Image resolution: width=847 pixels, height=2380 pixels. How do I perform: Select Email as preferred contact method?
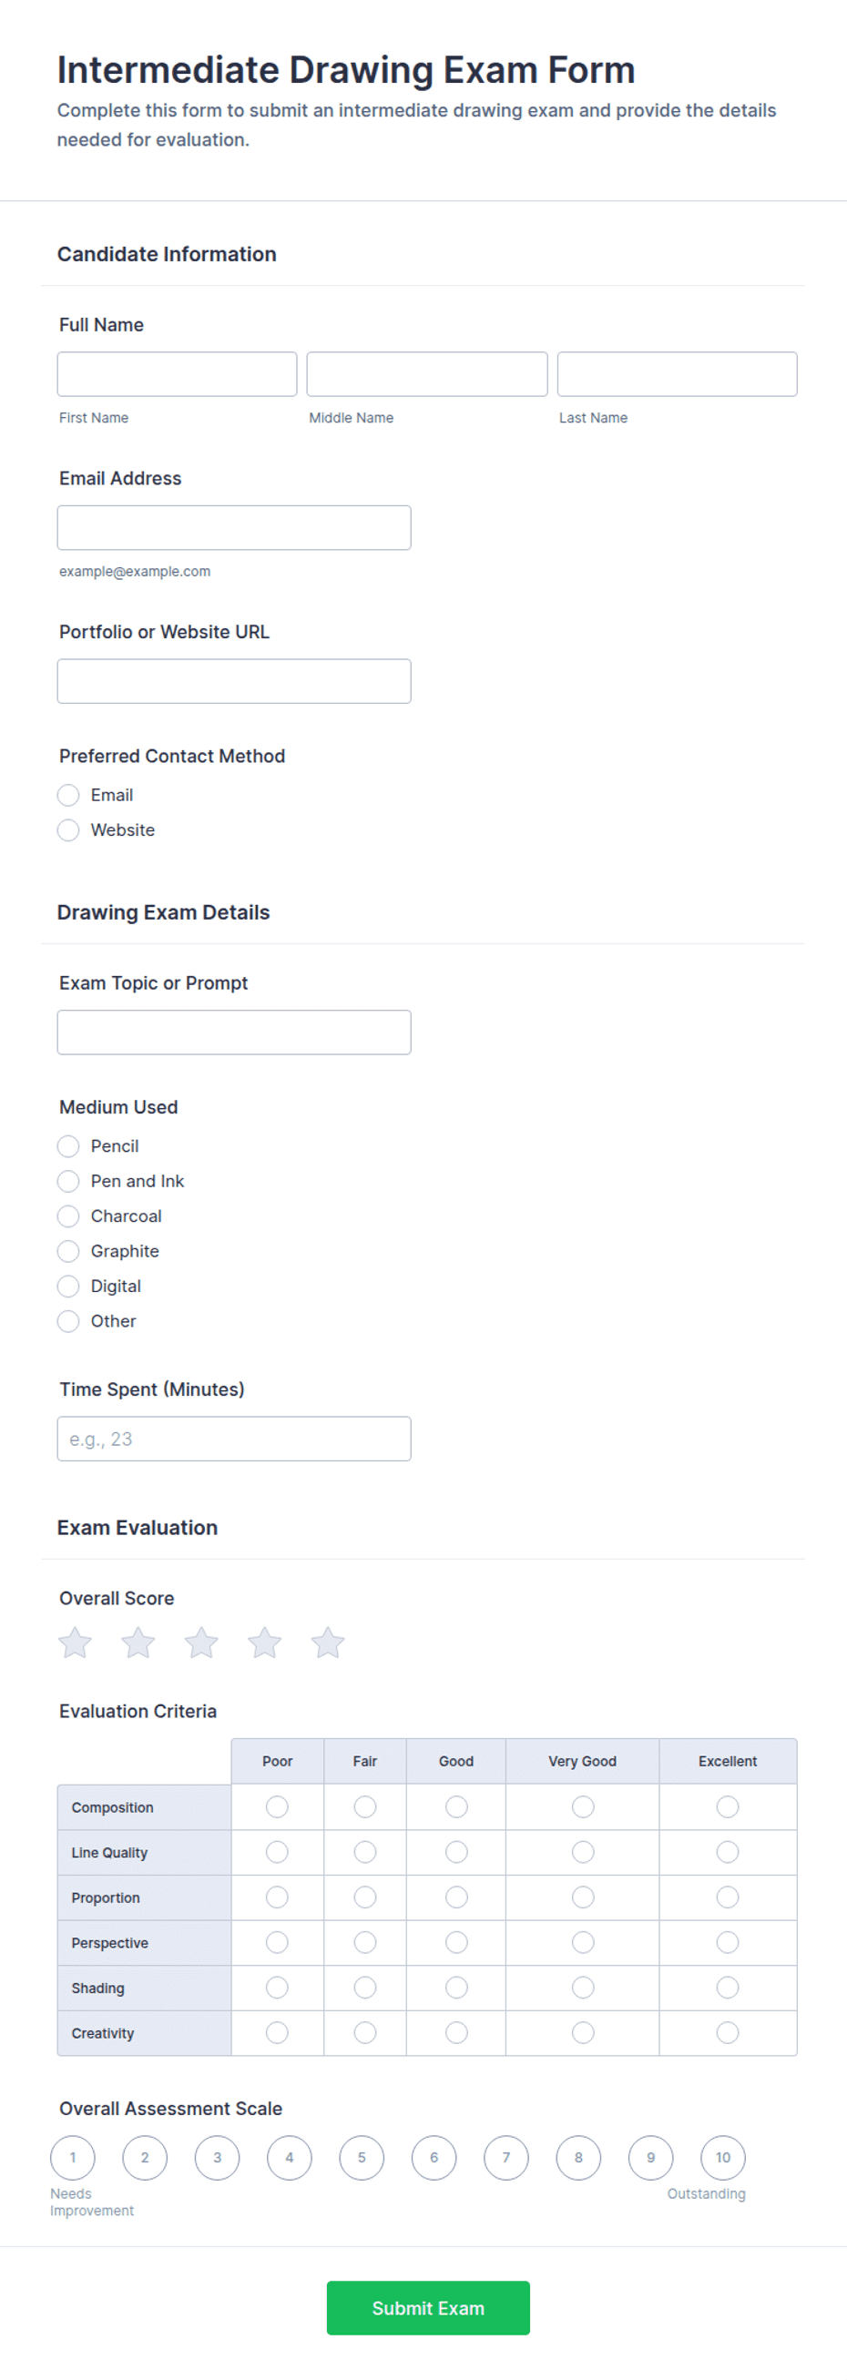(68, 795)
